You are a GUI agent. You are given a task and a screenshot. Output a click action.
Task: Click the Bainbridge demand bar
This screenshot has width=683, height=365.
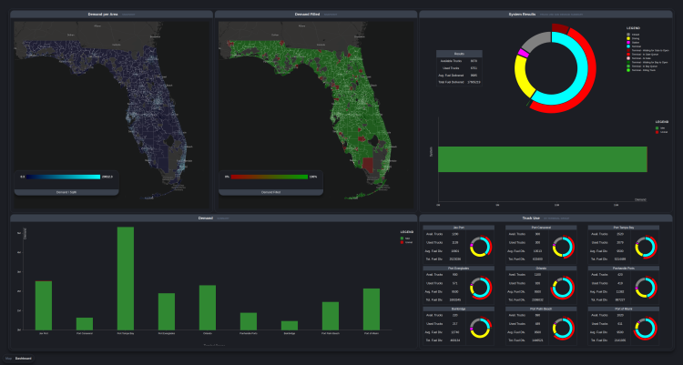pos(290,326)
